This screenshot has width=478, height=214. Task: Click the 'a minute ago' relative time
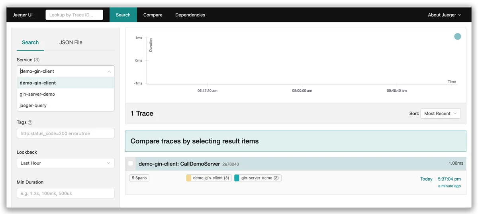click(x=449, y=186)
